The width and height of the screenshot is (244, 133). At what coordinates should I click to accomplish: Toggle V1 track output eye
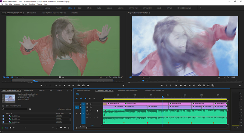[91, 107]
